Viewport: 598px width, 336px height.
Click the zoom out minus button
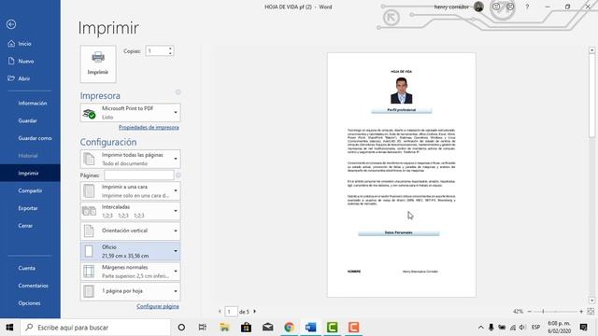coord(530,312)
